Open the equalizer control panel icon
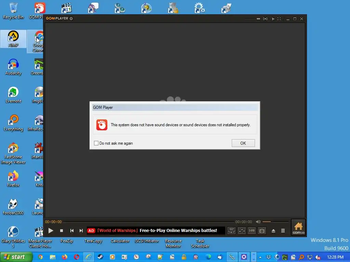This screenshot has height=262, width=350. point(242,230)
